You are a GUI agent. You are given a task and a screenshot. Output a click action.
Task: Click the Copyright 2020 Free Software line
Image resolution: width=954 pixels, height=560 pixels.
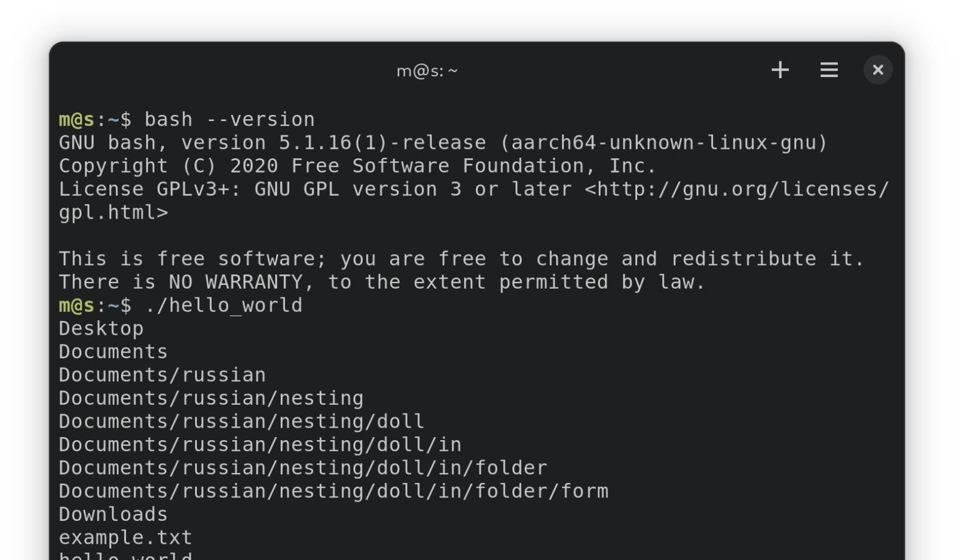click(358, 166)
